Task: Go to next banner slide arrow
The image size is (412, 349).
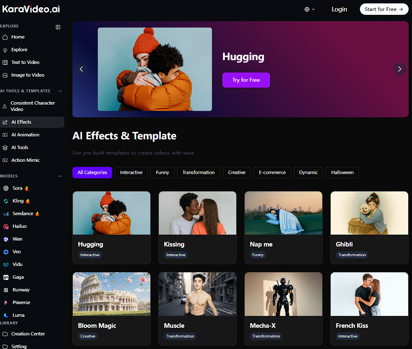Action: pos(399,69)
